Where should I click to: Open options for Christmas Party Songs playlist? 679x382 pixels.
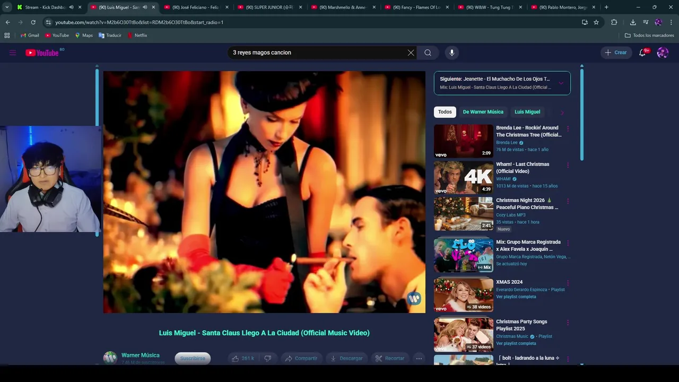pyautogui.click(x=568, y=323)
